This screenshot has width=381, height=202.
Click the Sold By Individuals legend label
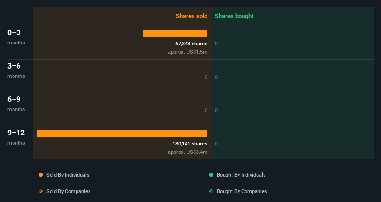click(x=68, y=175)
